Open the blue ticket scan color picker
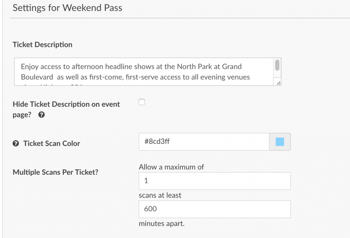This screenshot has height=238, width=350. (x=280, y=141)
